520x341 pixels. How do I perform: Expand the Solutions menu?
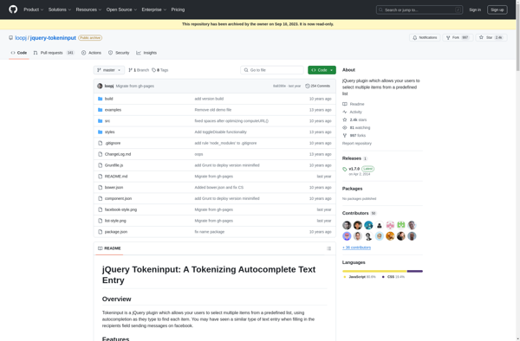point(59,10)
